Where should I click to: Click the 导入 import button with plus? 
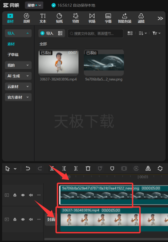tap(47, 33)
